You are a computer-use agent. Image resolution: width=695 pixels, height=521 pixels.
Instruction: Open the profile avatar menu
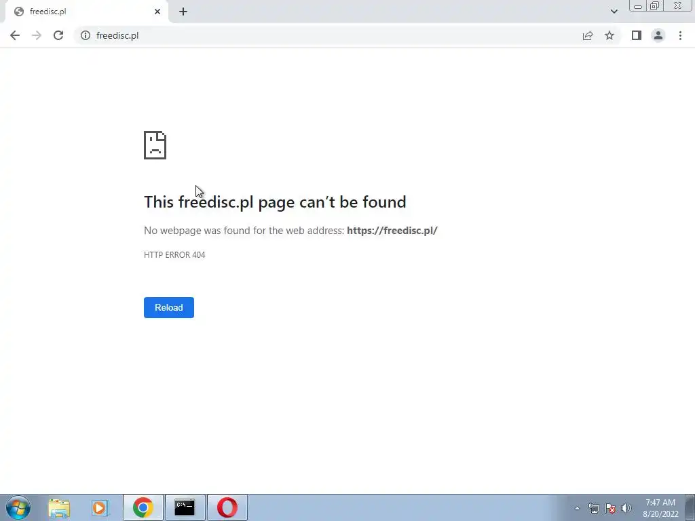[x=658, y=35]
